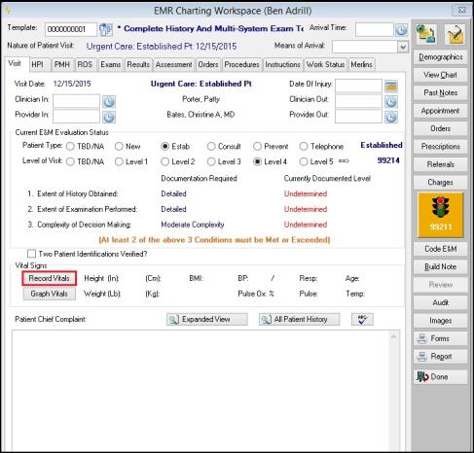474x453 pixels.
Task: Click the chief complaint scrollbar up arrow
Action: [x=393, y=337]
